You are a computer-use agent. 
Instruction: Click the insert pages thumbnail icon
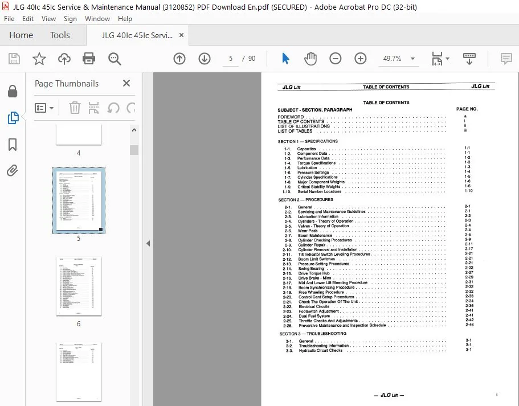pos(93,108)
